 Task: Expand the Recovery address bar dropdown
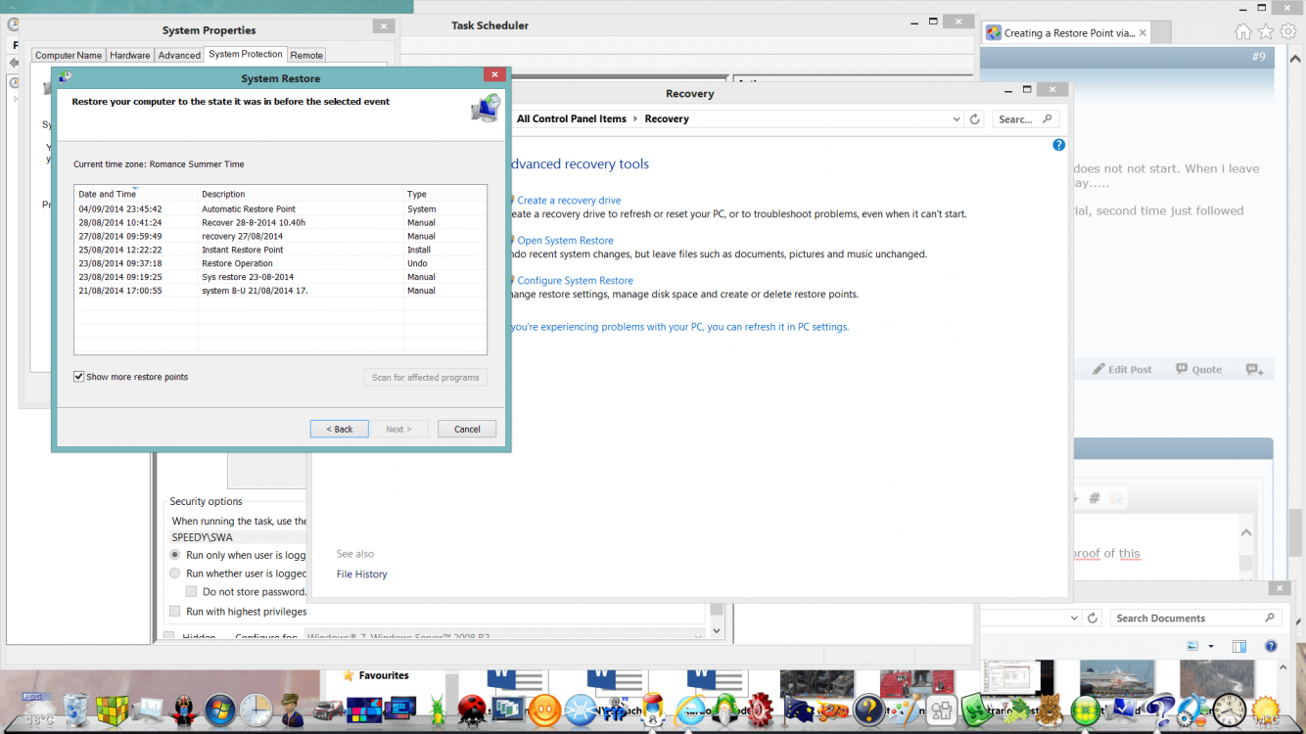coord(956,119)
